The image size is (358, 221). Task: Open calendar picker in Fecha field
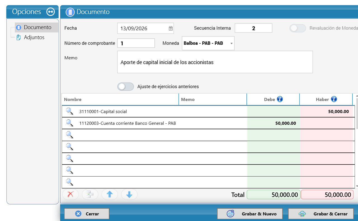point(171,28)
